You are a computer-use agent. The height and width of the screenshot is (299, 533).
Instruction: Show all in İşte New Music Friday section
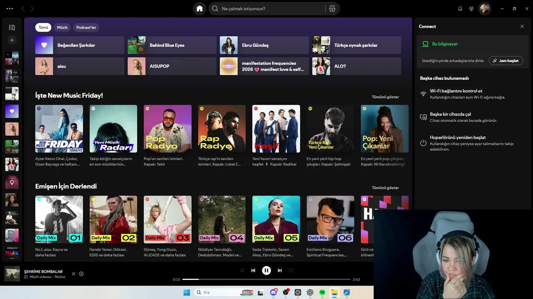pos(385,97)
